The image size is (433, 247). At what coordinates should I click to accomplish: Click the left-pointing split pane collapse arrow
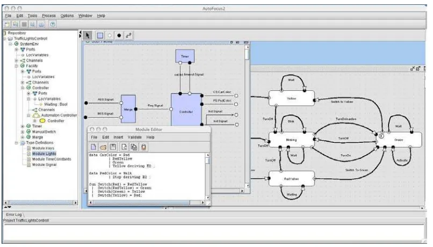click(x=81, y=33)
